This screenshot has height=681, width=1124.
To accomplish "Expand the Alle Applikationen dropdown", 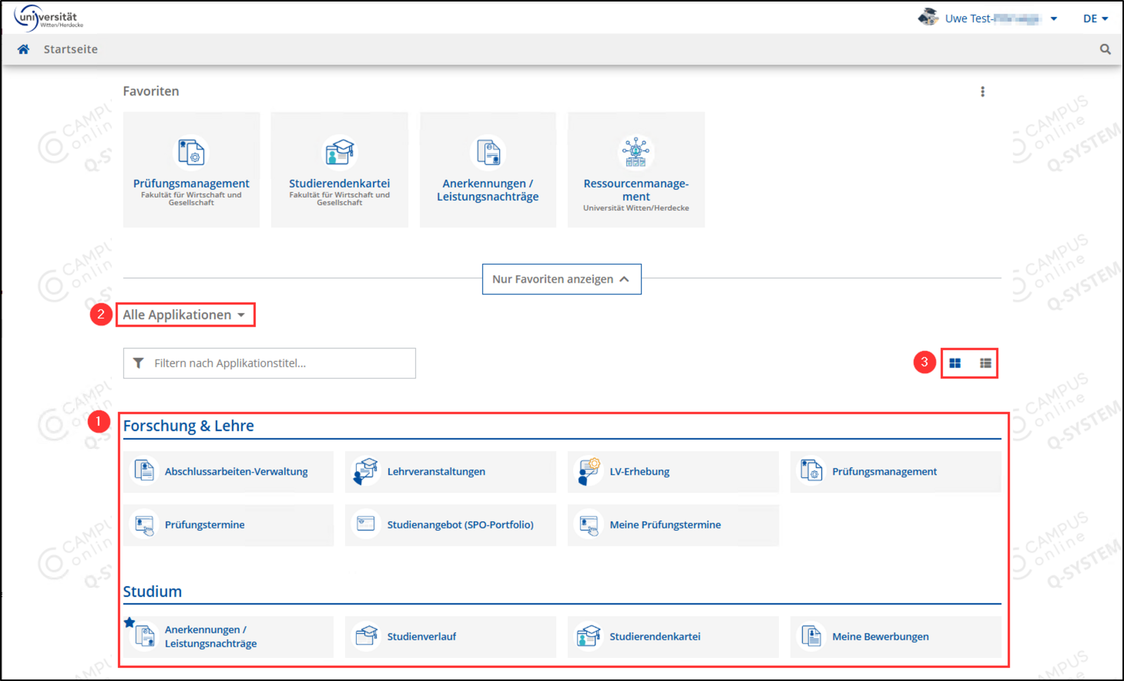I will (x=184, y=315).
